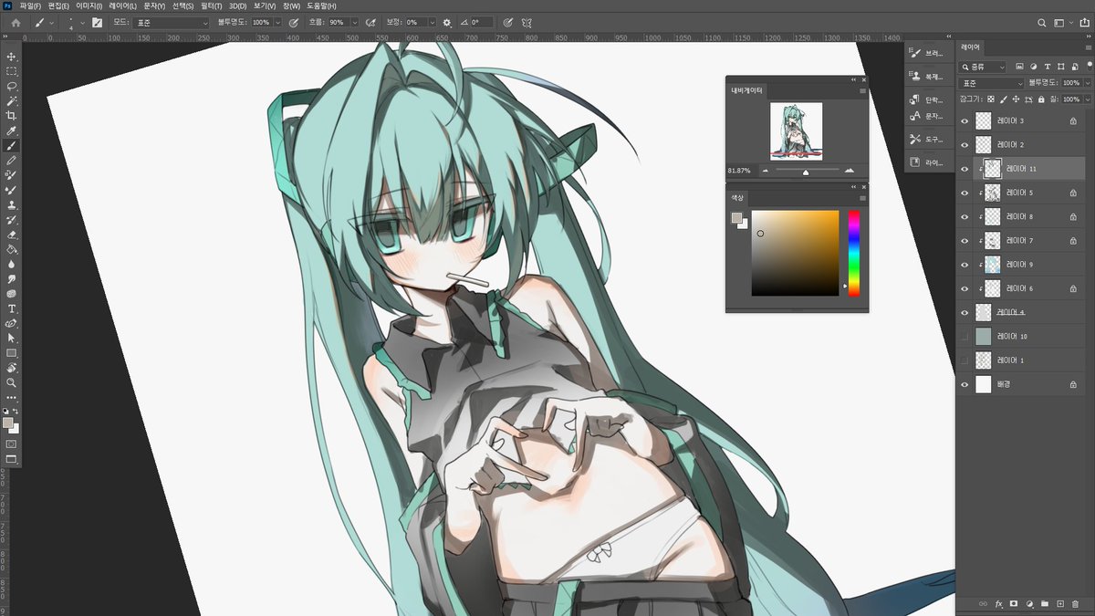Open layer filter 종류 dropdown
1095x616 pixels.
[983, 67]
